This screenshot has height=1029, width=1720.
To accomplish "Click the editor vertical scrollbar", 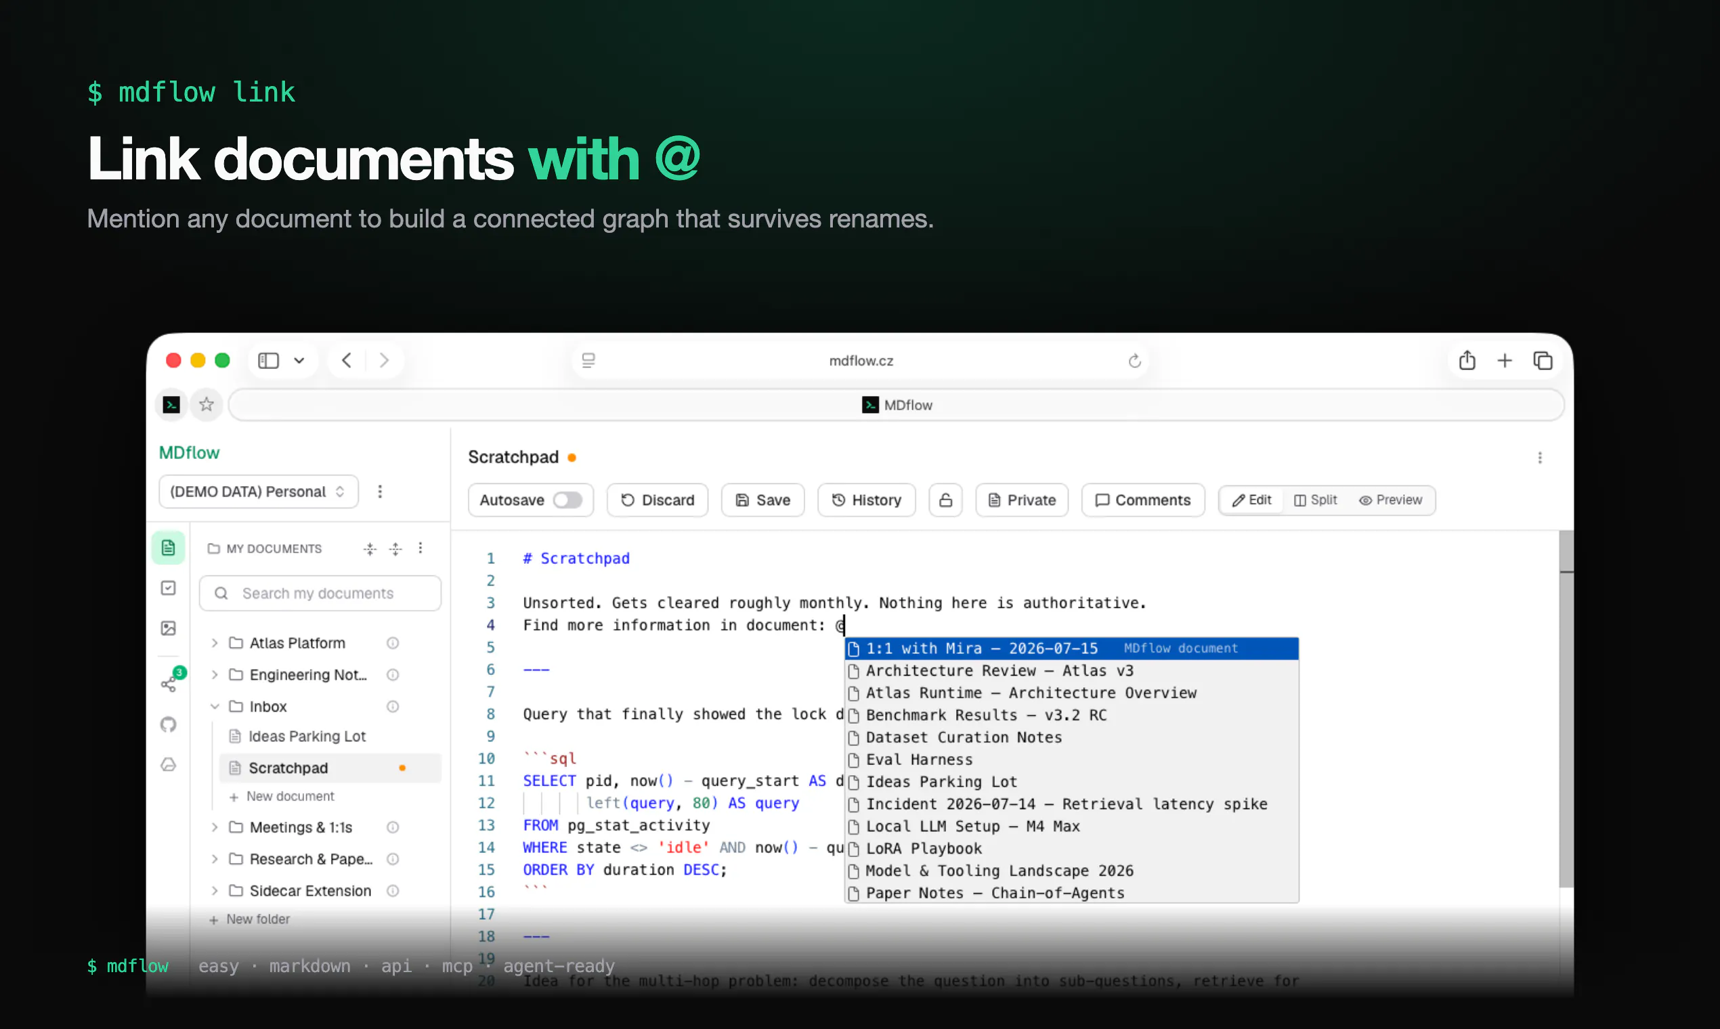I will (1566, 709).
